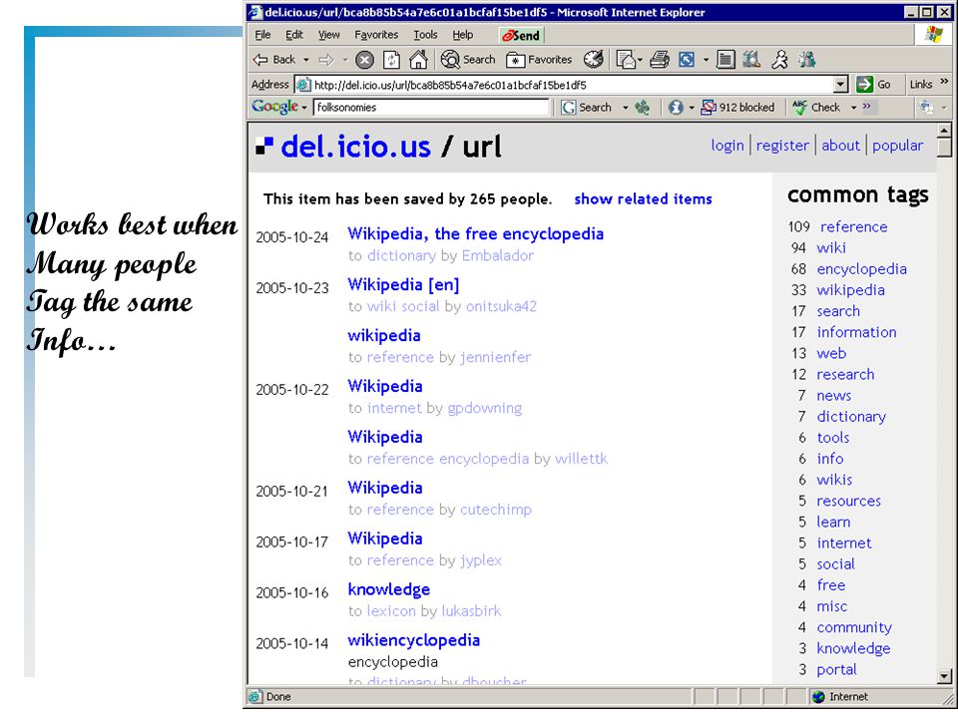
Task: Click the encyclopedia common tag
Action: pos(861,269)
